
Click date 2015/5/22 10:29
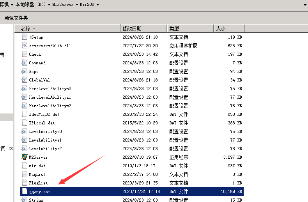(x=140, y=123)
